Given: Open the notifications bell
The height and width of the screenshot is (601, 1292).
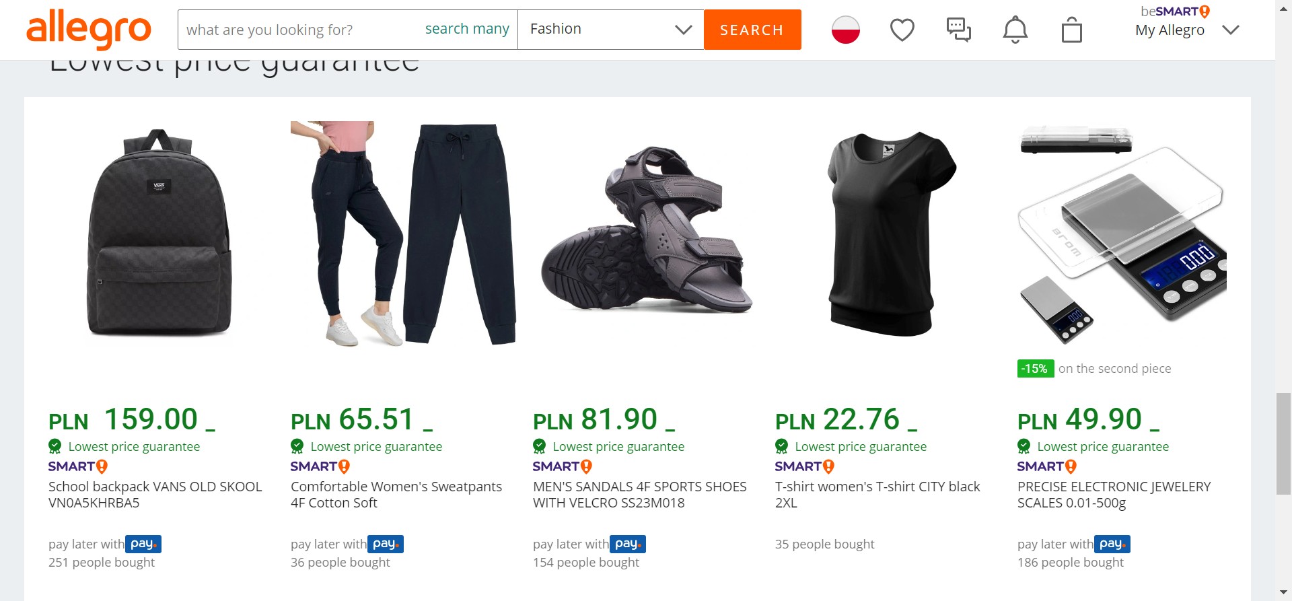Looking at the screenshot, I should point(1015,30).
